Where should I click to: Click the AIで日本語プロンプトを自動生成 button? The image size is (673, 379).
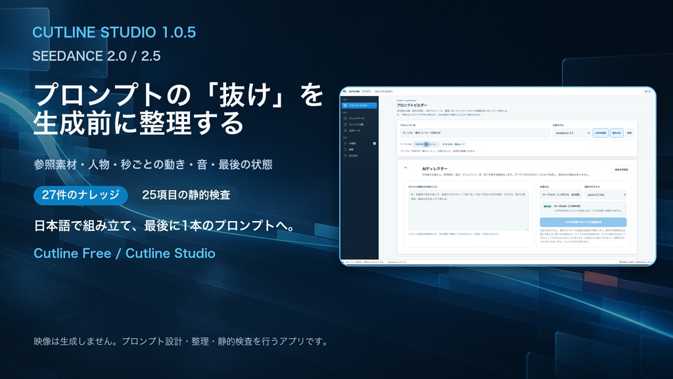pos(583,222)
